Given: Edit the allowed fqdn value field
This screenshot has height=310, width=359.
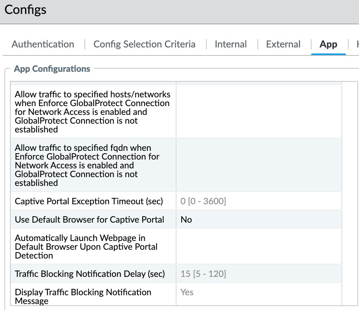Looking at the screenshot, I should click(x=259, y=165).
